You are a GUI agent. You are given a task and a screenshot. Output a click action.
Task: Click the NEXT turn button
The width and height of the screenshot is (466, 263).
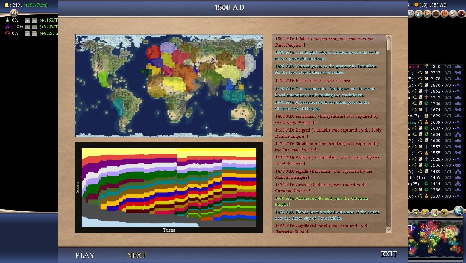click(136, 255)
